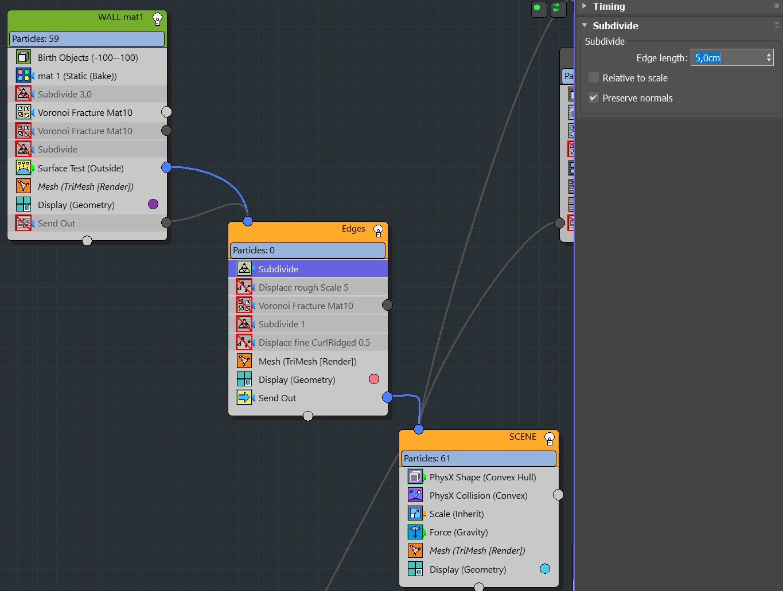
Task: Click the Edge length spinner arrows
Action: pyautogui.click(x=769, y=58)
